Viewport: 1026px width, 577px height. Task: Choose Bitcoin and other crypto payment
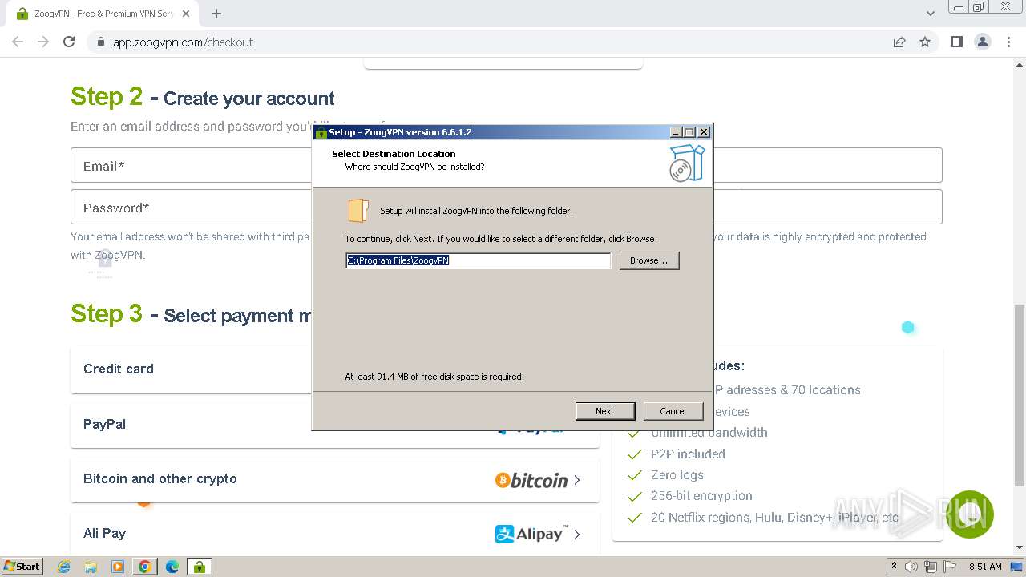[x=335, y=479]
